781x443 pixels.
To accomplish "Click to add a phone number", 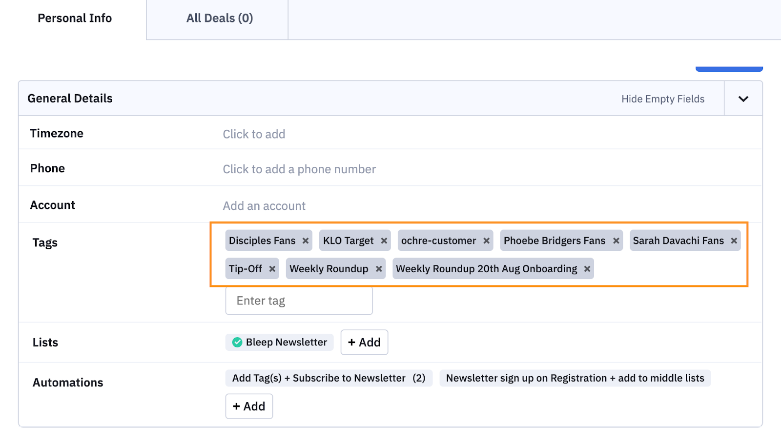I will [x=299, y=169].
